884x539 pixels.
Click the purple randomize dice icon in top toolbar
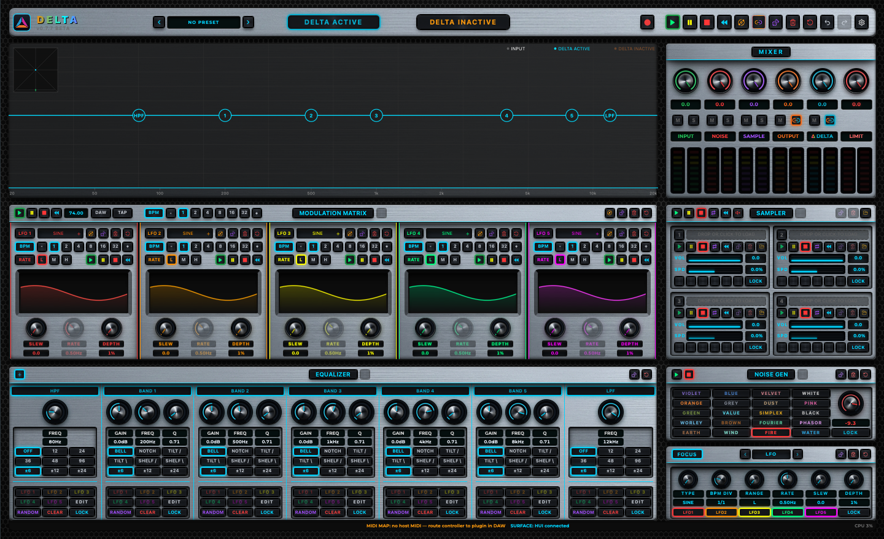775,23
